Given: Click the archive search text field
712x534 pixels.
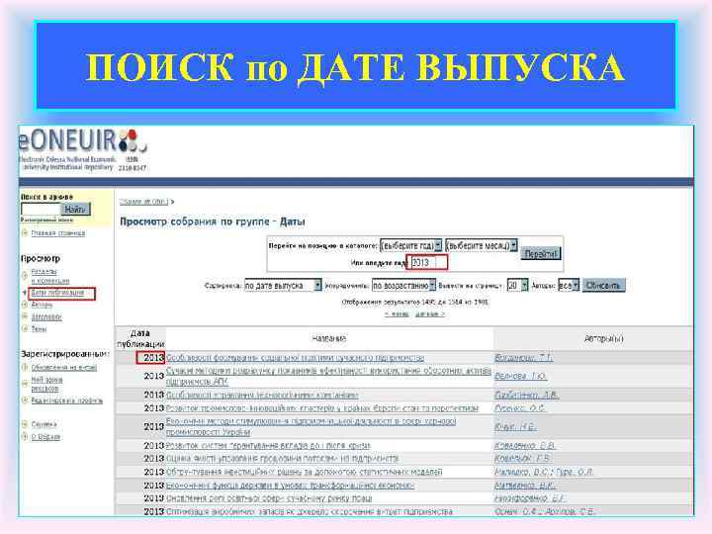Looking at the screenshot, I should (41, 210).
